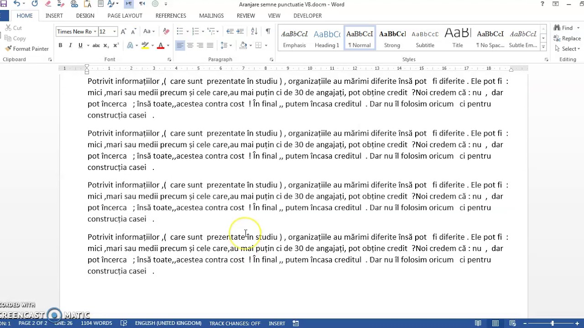The width and height of the screenshot is (584, 328).
Task: Click the Redo arrow in quick access toolbar
Action: point(35,4)
